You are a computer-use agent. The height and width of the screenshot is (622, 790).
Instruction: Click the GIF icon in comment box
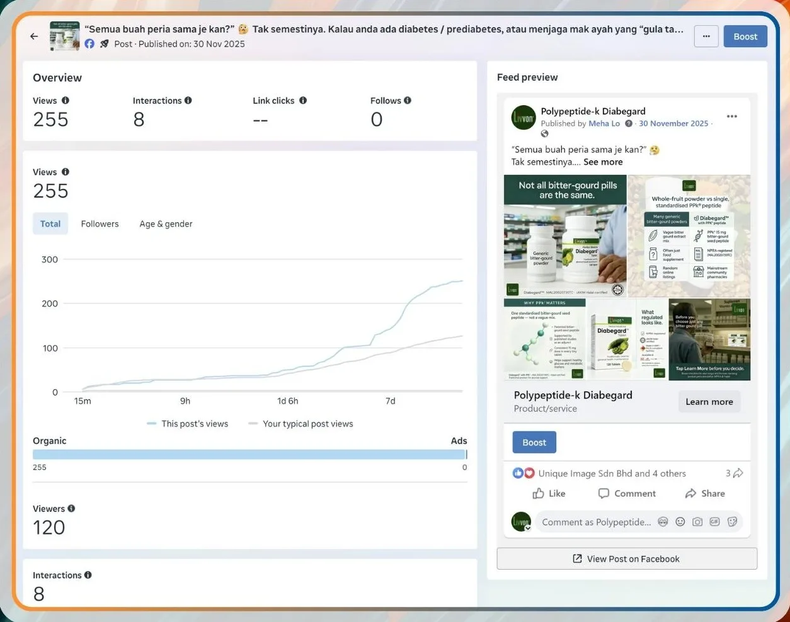[714, 522]
